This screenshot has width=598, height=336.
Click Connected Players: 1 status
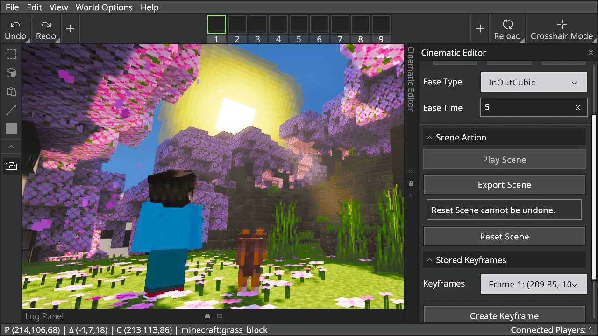[x=552, y=330]
